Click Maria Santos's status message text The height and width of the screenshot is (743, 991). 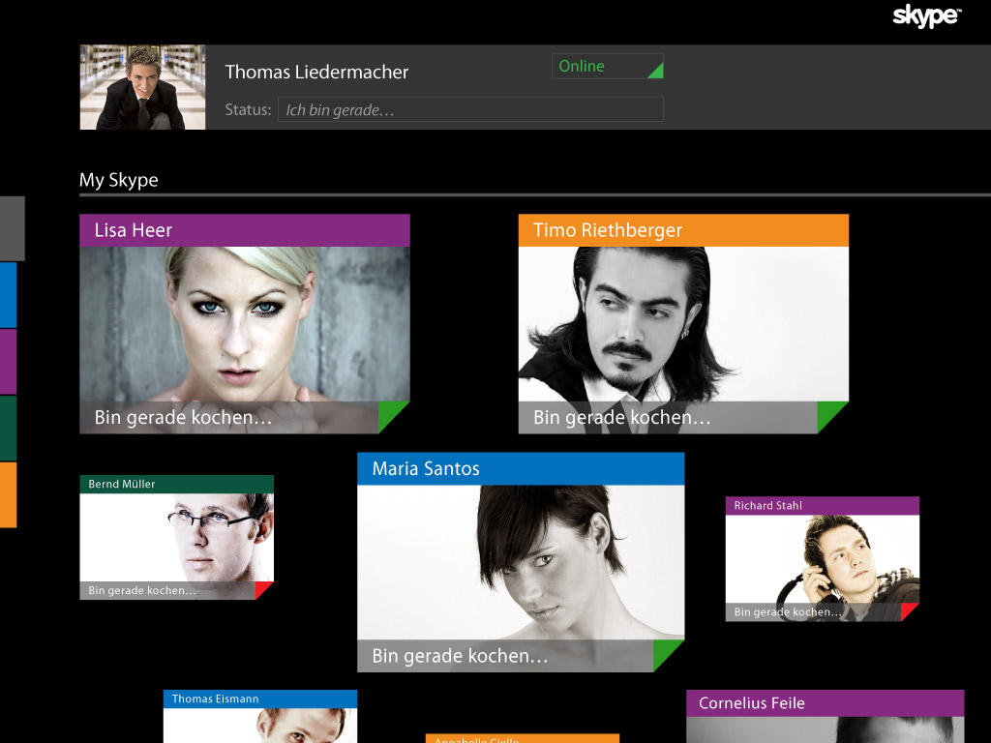[460, 656]
